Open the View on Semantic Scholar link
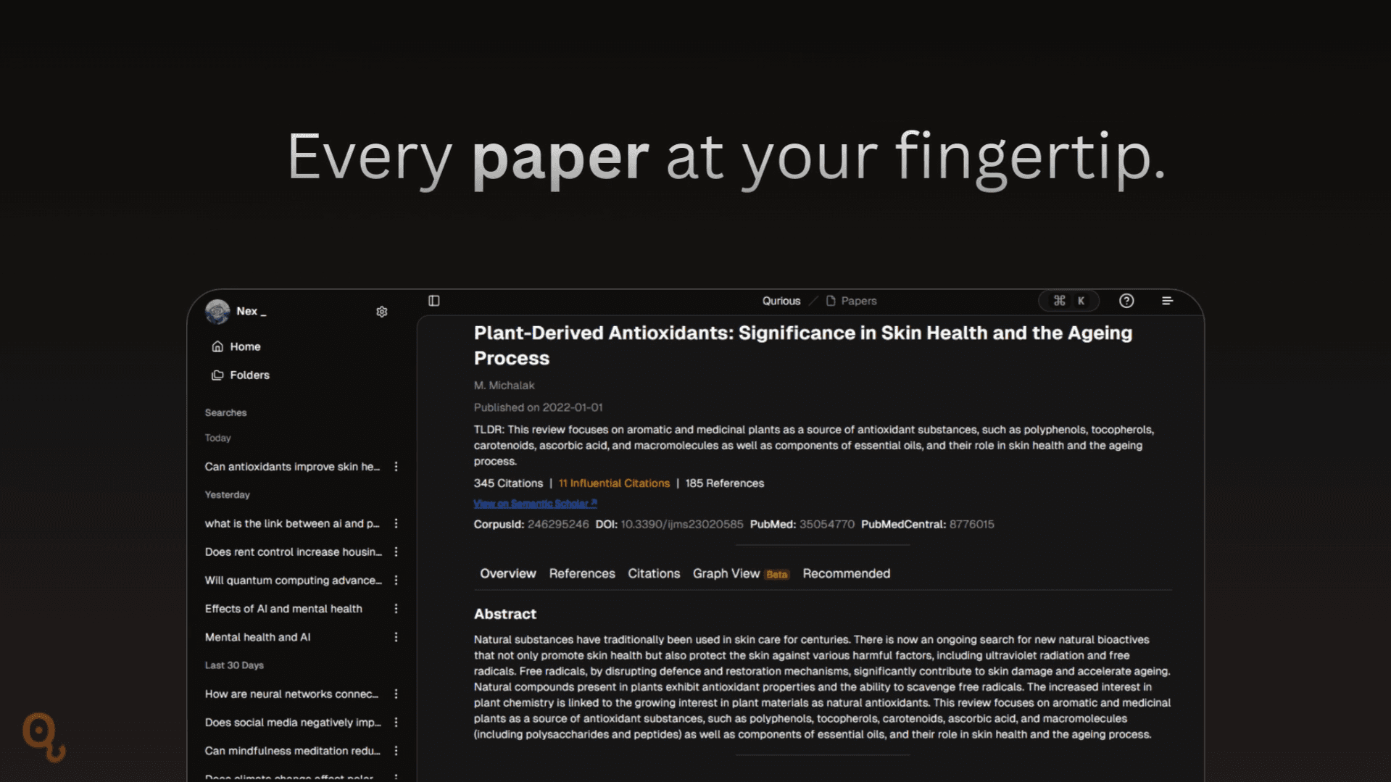Image resolution: width=1391 pixels, height=782 pixels. click(535, 504)
